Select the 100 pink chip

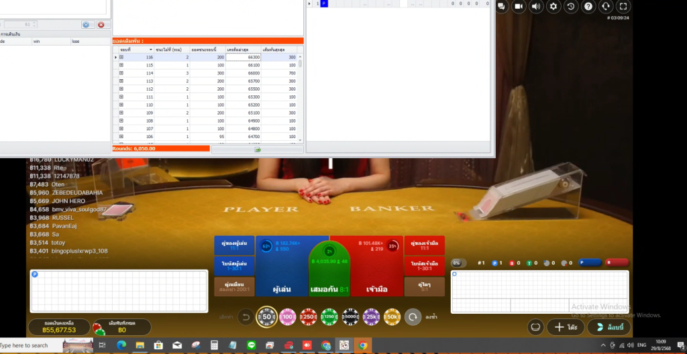point(288,316)
